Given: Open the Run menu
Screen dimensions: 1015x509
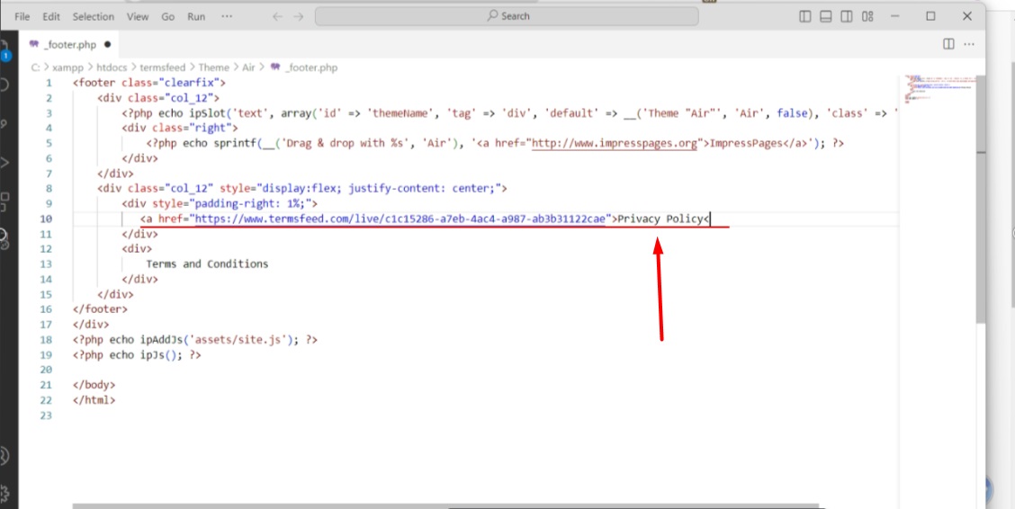Looking at the screenshot, I should tap(196, 17).
